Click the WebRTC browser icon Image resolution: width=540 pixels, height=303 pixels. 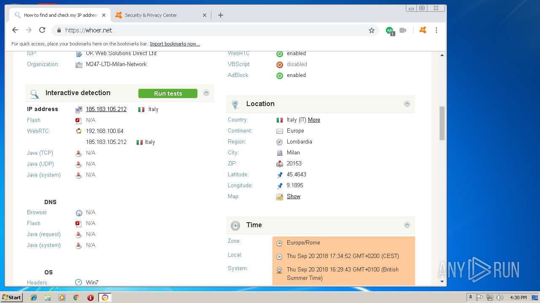[x=78, y=131]
